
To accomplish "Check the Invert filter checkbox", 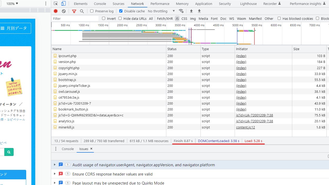I will coord(104,18).
